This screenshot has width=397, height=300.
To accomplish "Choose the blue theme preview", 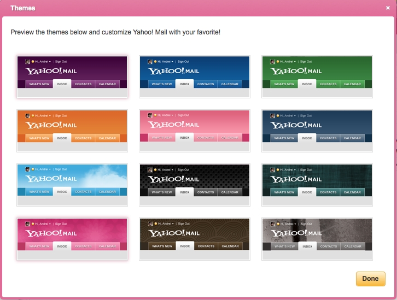I will click(x=195, y=77).
